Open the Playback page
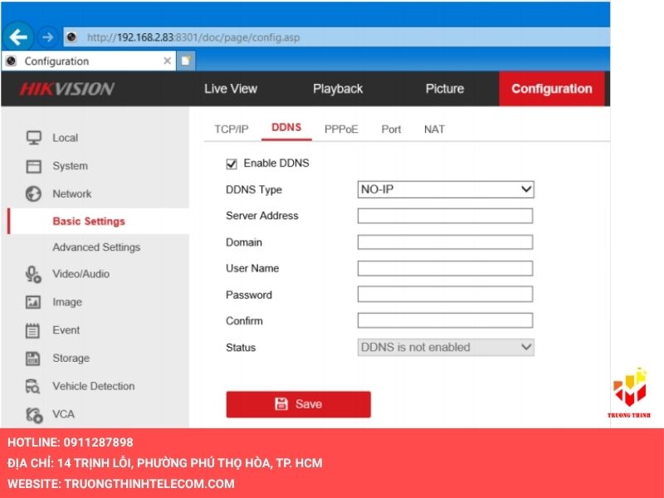 [338, 89]
